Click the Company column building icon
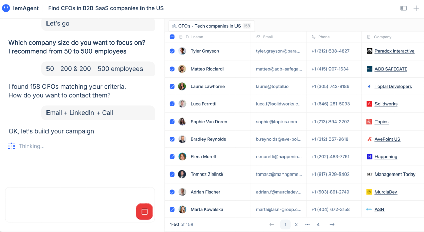Image resolution: width=424 pixels, height=232 pixels. (x=369, y=37)
